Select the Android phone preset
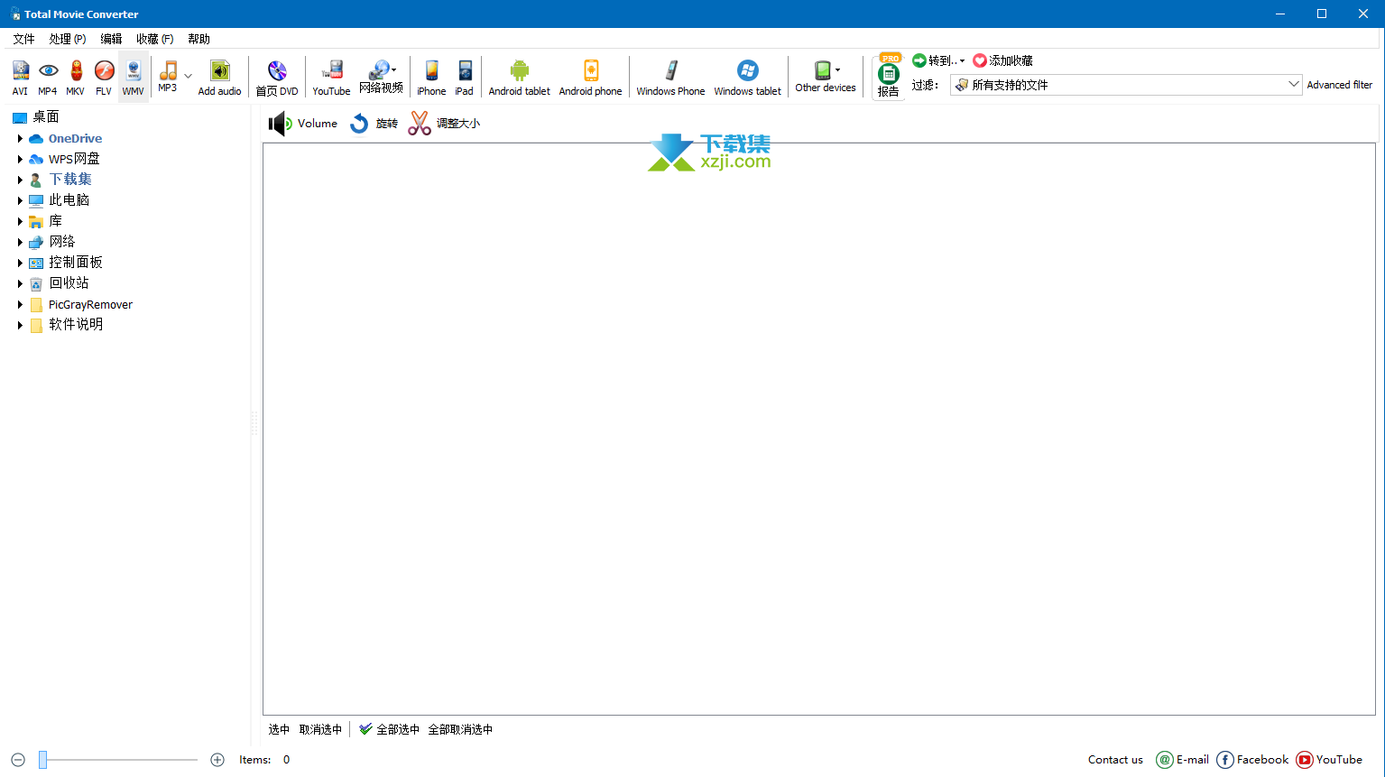Viewport: 1385px width, 777px height. [591, 77]
